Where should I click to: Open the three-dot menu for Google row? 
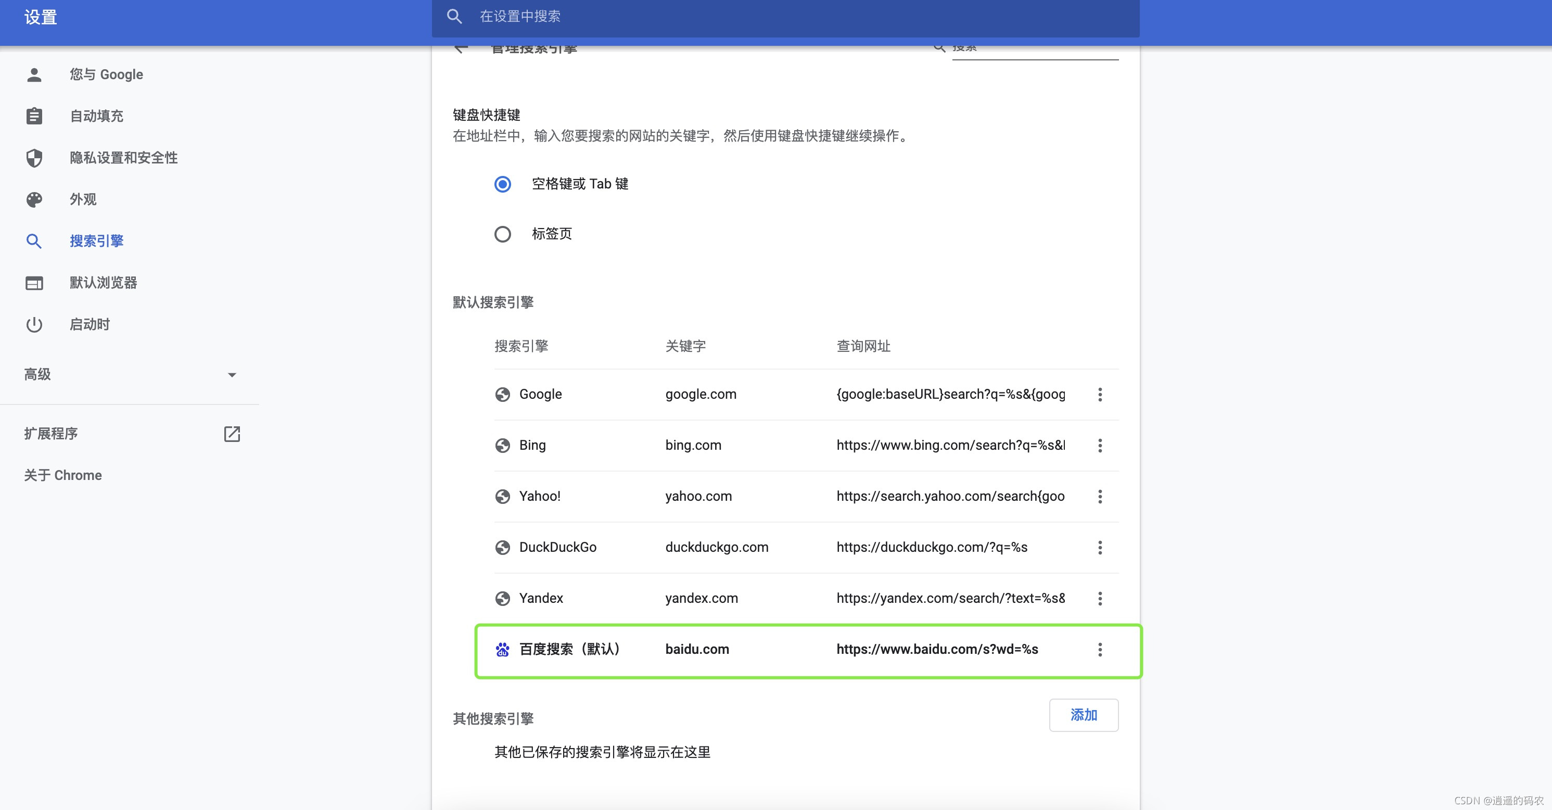pyautogui.click(x=1100, y=394)
